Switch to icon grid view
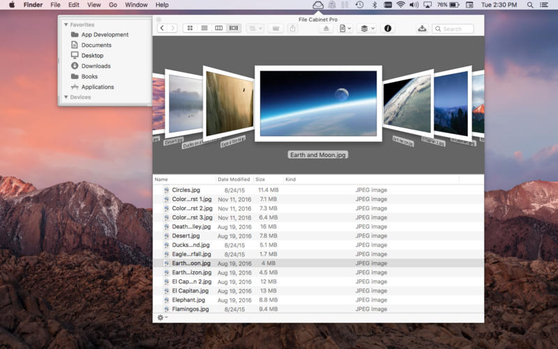Screen dimensions: 558x349 (190, 28)
